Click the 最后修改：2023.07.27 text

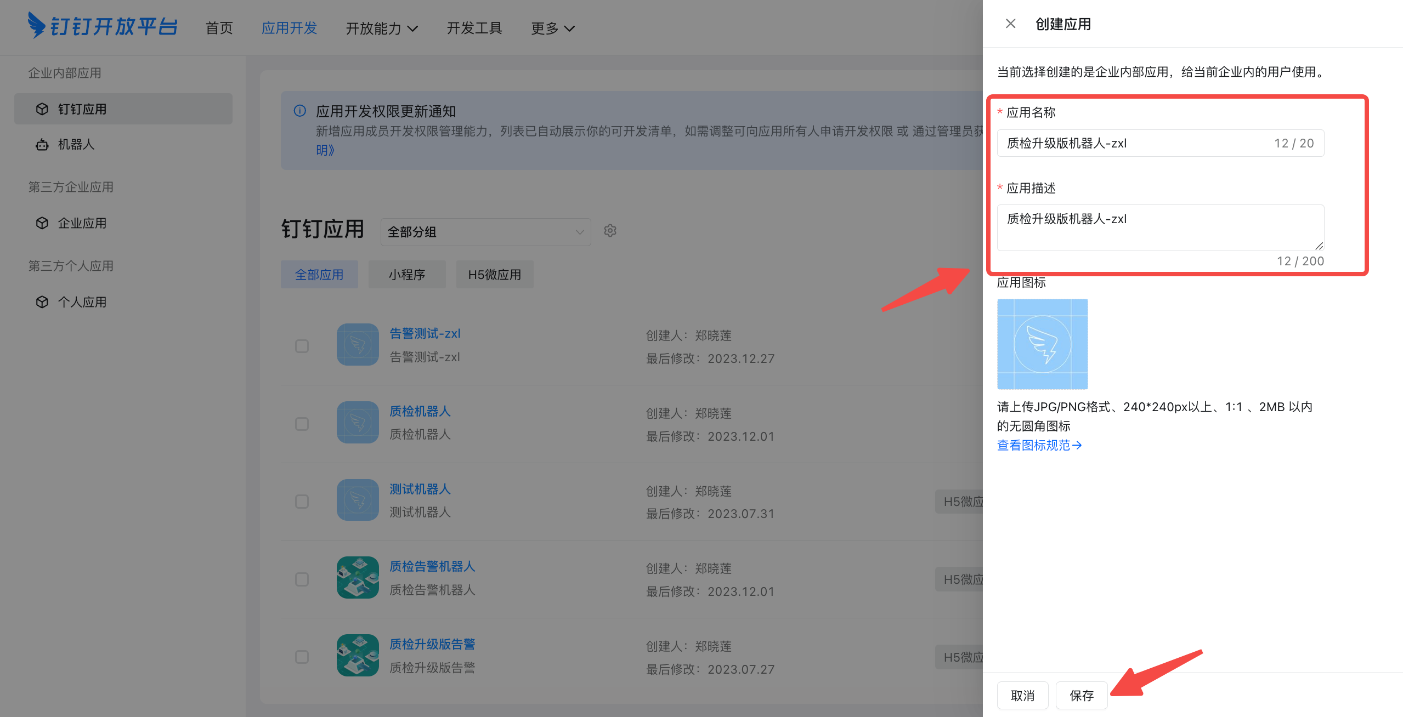(x=710, y=669)
